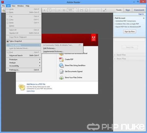This screenshot has width=147, height=133.
Task: Click the Paid Account heading text
Action: click(x=120, y=18)
